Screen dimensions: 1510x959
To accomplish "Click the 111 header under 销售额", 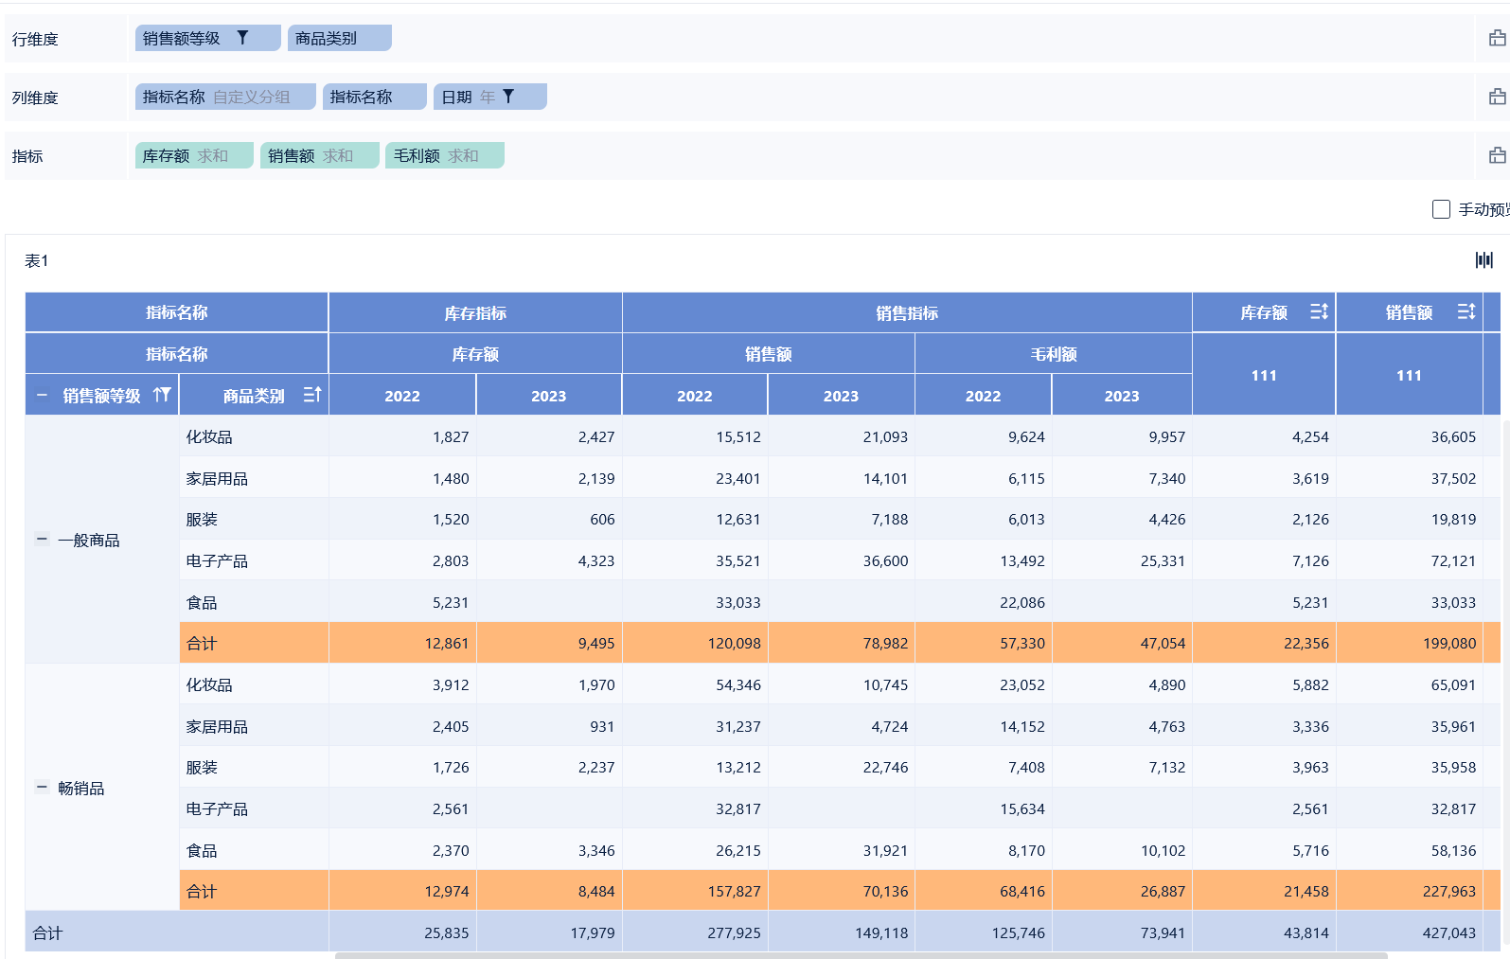I will (x=1409, y=375).
